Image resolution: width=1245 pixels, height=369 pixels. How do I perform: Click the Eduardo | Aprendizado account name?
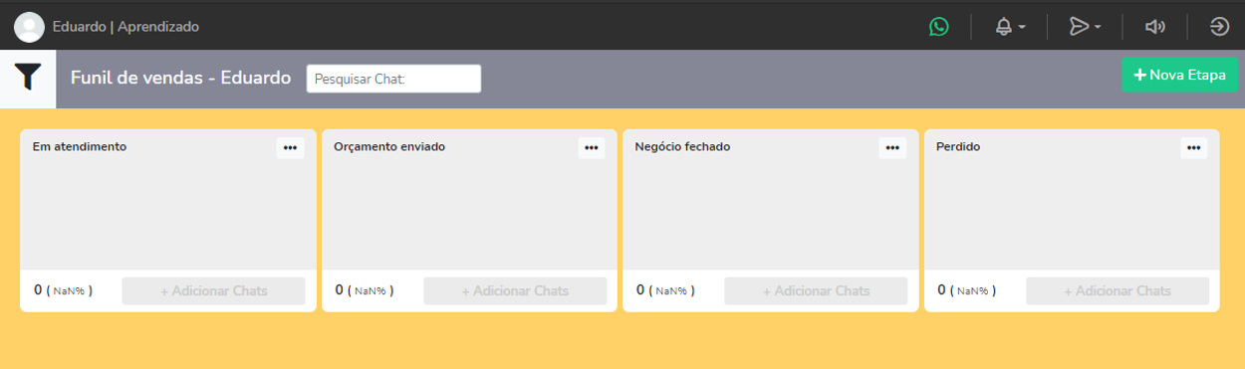(125, 27)
